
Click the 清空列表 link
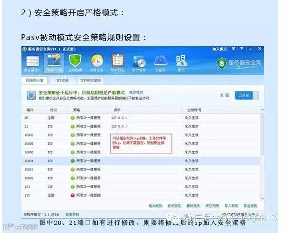click(212, 206)
